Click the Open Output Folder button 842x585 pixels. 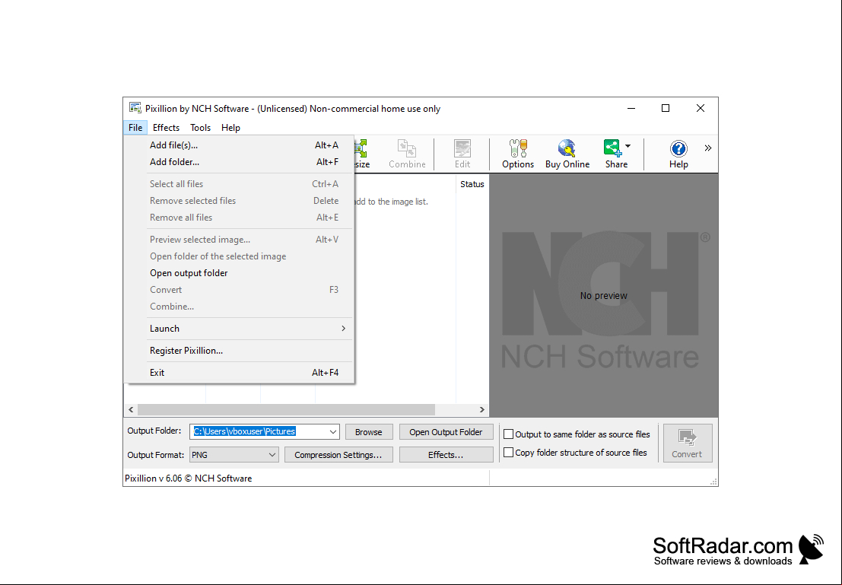(446, 432)
